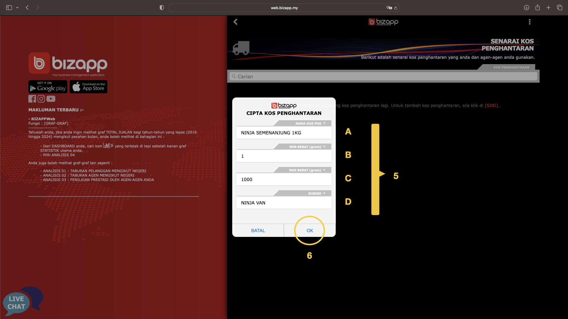Screen dimensions: 568x319
Task: Click the ANALISIS 03 line
Action: tap(97, 180)
